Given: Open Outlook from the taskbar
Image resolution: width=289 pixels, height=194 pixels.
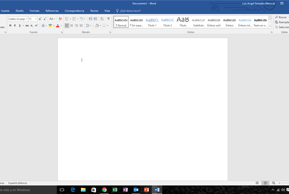Looking at the screenshot, I should click(136, 190).
